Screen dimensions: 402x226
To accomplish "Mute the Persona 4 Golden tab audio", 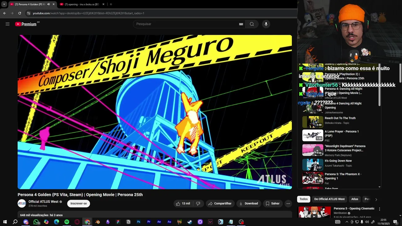I will tap(48, 4).
